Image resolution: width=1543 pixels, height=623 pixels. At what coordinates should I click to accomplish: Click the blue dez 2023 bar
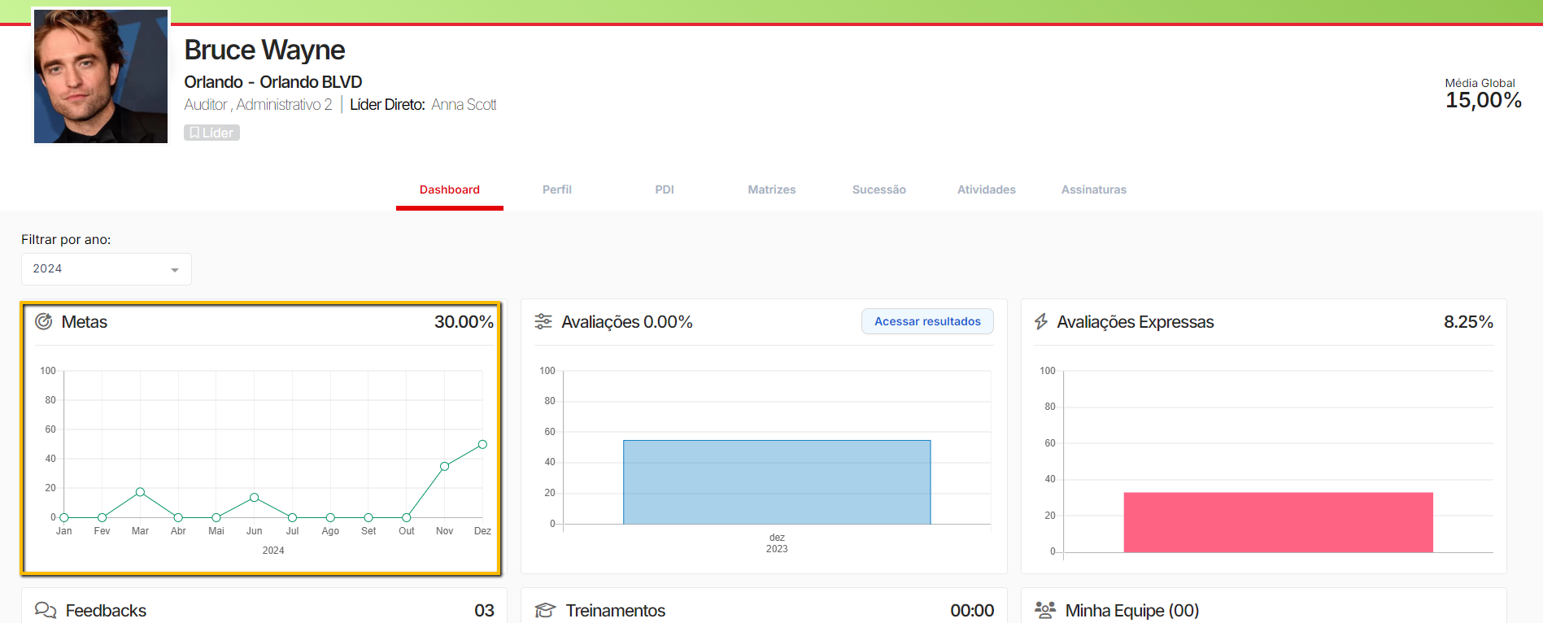pos(777,482)
